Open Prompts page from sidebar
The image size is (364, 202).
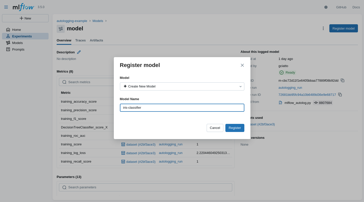(18, 49)
